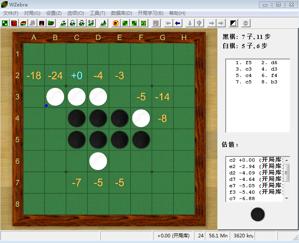Select the c7 -6.88 evaluation row

click(x=255, y=198)
